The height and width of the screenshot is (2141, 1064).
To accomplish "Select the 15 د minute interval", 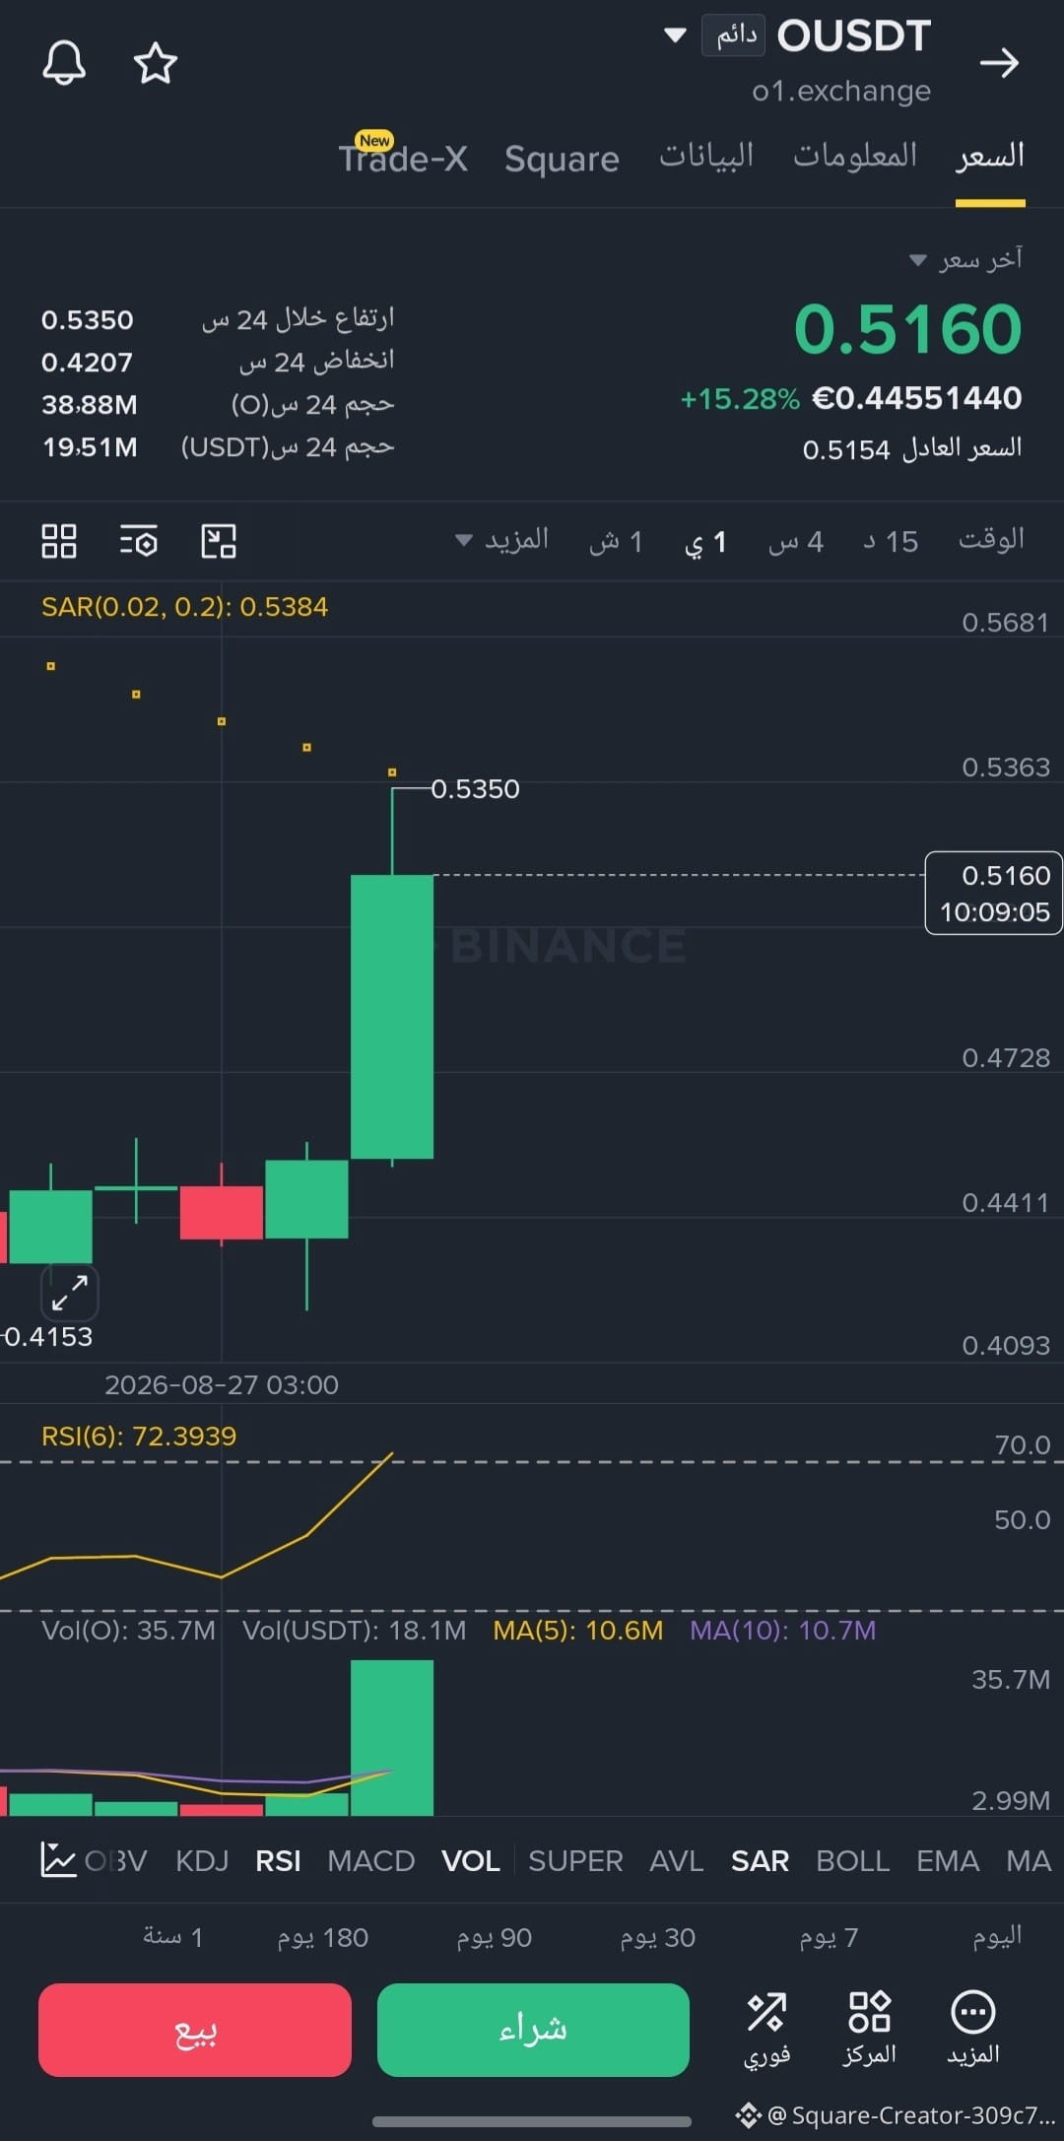I will tap(891, 541).
